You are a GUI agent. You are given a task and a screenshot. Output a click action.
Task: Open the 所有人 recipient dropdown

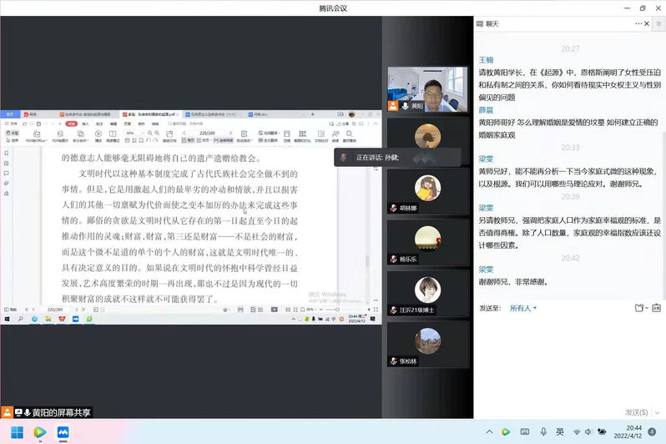[x=522, y=308]
